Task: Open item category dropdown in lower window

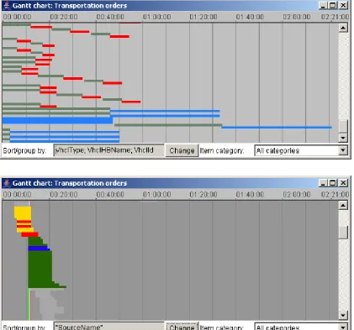Action: (x=343, y=327)
